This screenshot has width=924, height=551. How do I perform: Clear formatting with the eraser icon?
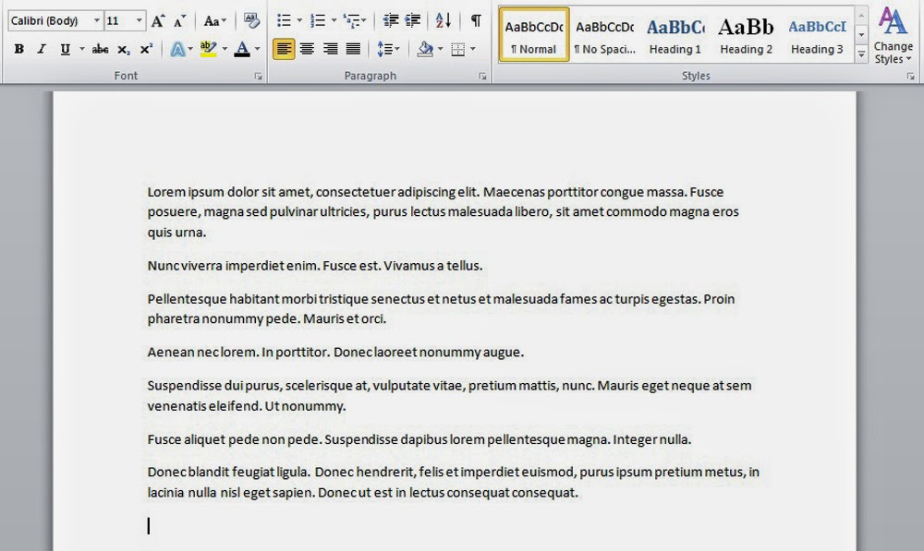[x=251, y=21]
